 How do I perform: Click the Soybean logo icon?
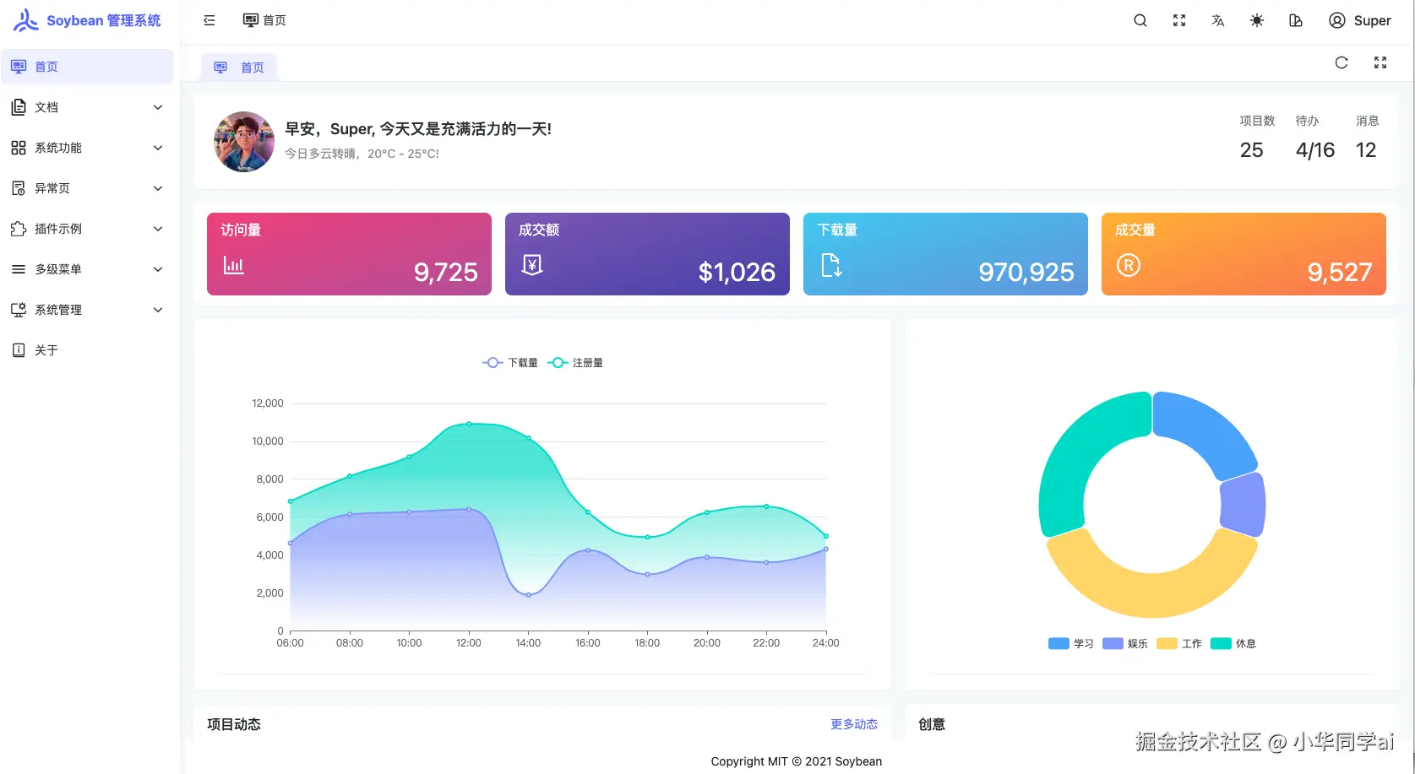tap(25, 20)
